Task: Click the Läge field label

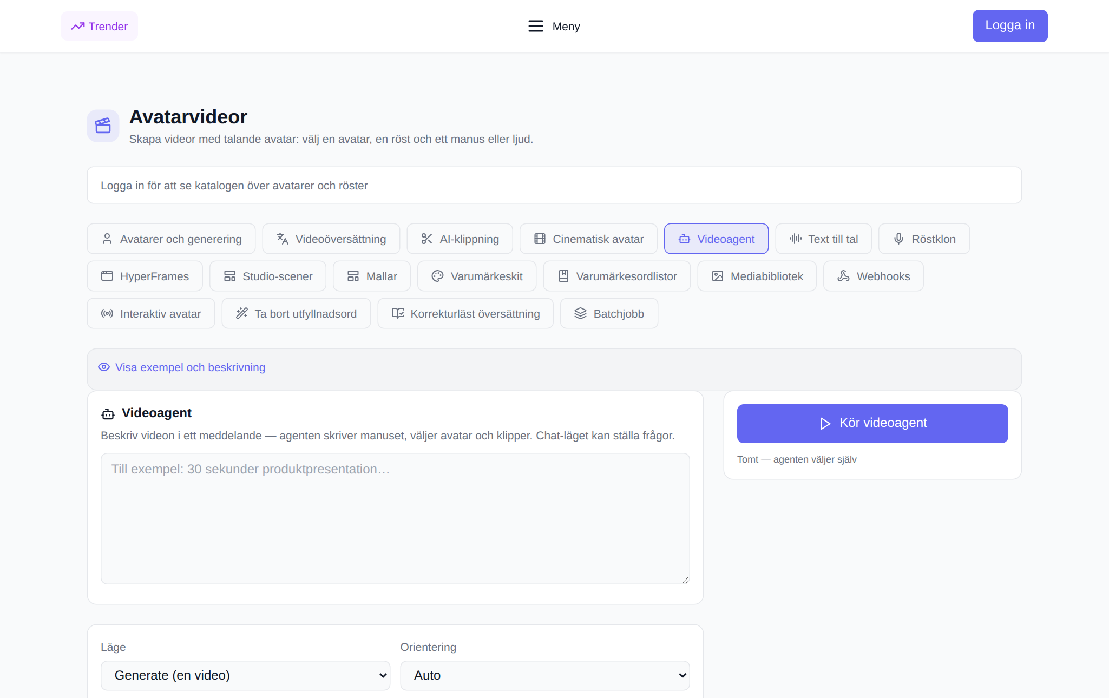Action: 113,647
